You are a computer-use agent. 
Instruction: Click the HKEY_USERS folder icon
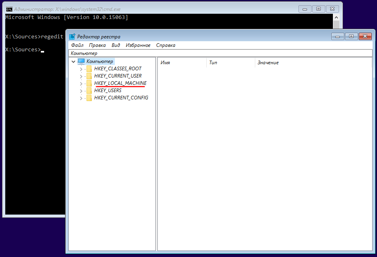(x=89, y=91)
